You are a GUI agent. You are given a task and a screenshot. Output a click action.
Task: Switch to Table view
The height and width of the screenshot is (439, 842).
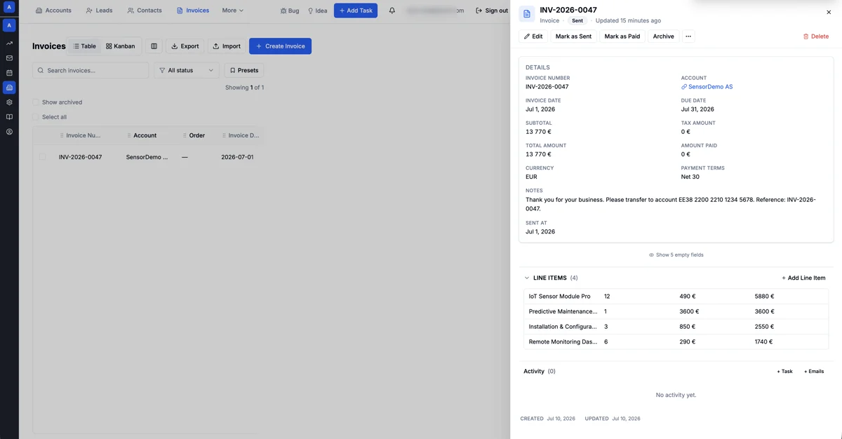pos(84,46)
